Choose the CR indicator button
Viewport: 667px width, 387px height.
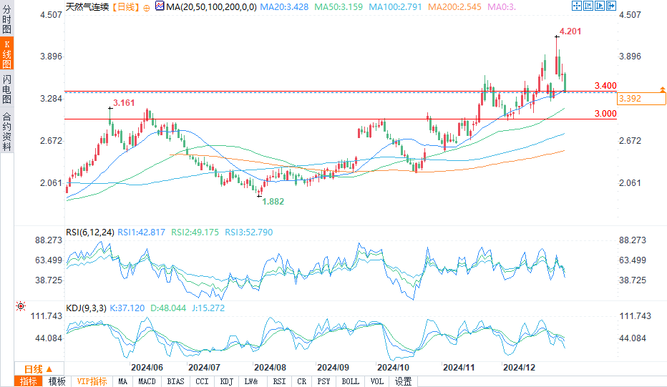[301, 381]
